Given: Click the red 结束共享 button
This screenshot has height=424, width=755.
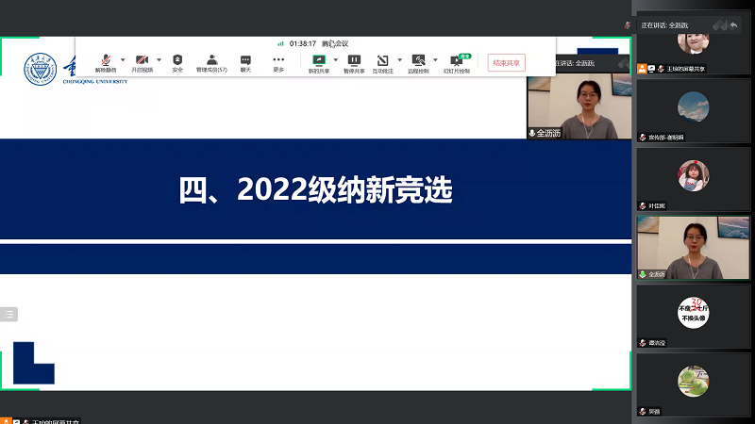Looking at the screenshot, I should pos(507,63).
